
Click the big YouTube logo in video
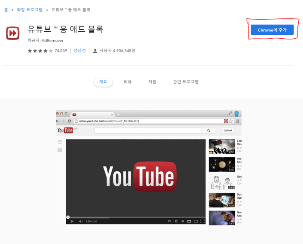(x=140, y=176)
